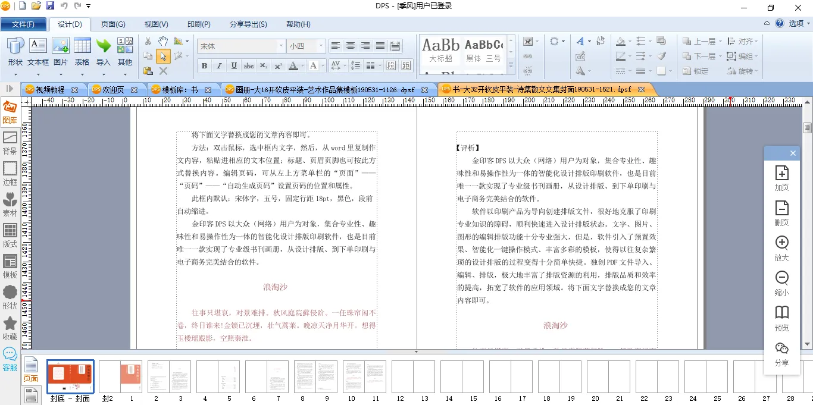This screenshot has width=813, height=405.
Task: Click the 加页 add page icon
Action: [781, 178]
